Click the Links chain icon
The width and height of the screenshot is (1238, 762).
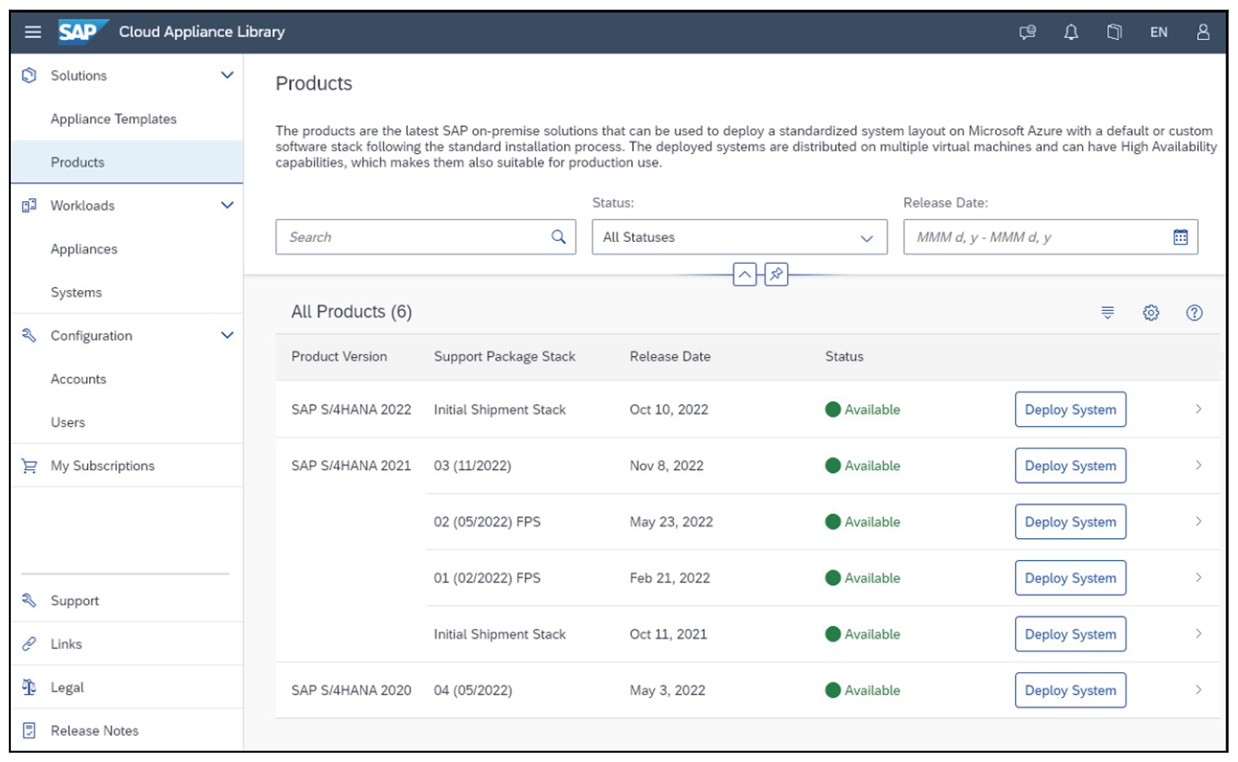29,643
